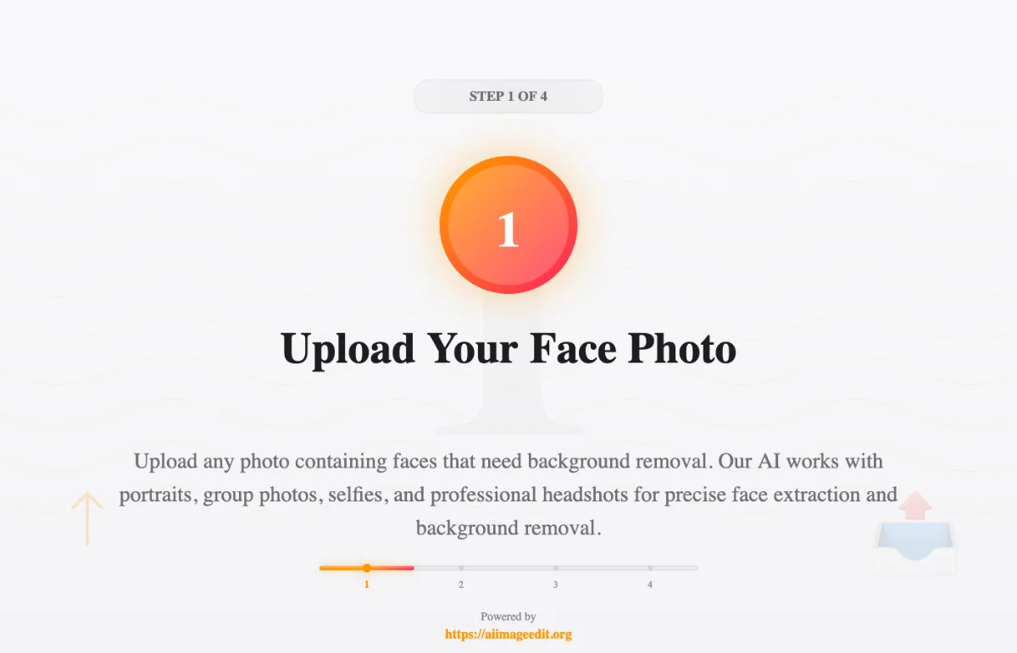
Task: Click the orange step label 1
Action: click(366, 584)
